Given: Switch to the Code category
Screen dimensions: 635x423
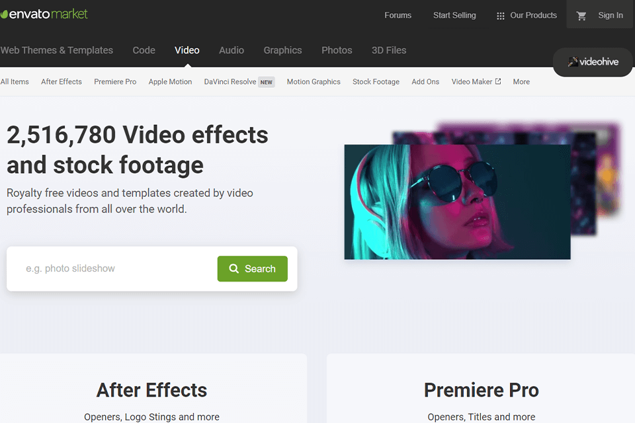Looking at the screenshot, I should click(144, 50).
